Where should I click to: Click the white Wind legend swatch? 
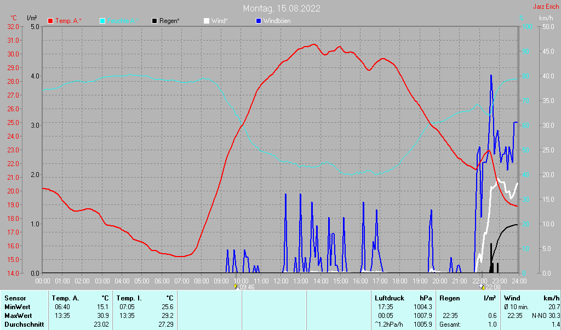pos(207,21)
